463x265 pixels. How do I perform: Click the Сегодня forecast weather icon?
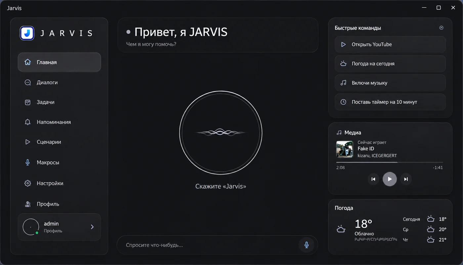click(431, 219)
